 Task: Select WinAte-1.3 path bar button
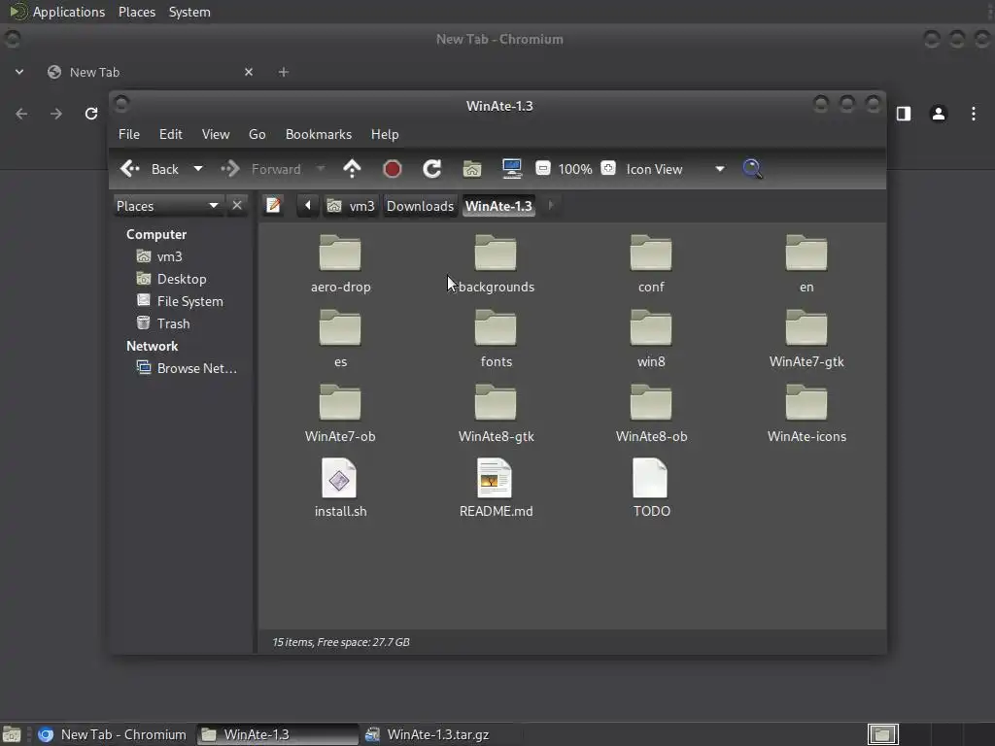(x=498, y=206)
